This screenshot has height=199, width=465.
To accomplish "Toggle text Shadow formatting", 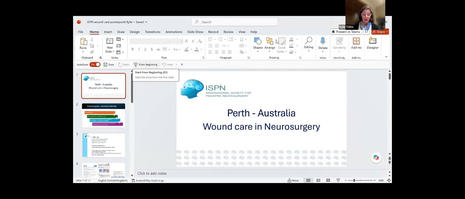I will point(152,49).
